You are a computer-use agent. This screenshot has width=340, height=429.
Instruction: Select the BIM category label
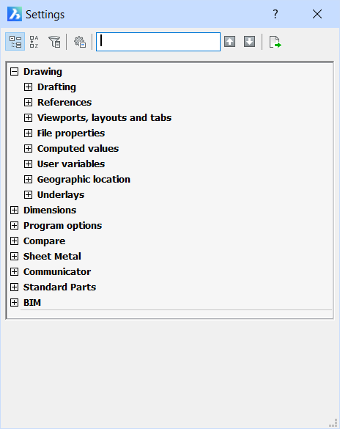pos(32,303)
